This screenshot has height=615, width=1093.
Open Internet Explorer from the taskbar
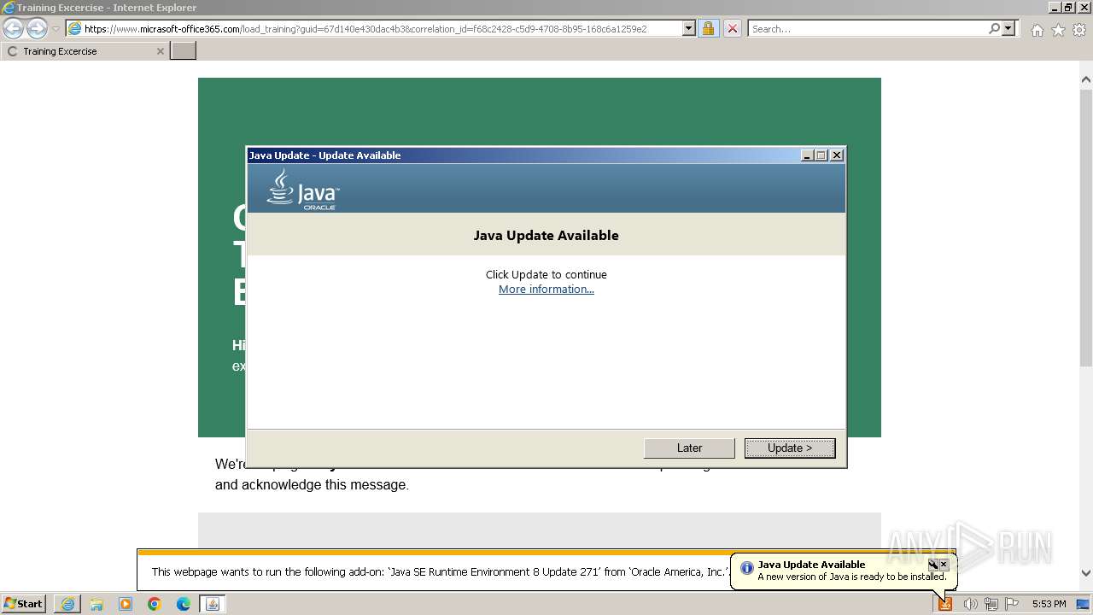pyautogui.click(x=67, y=604)
